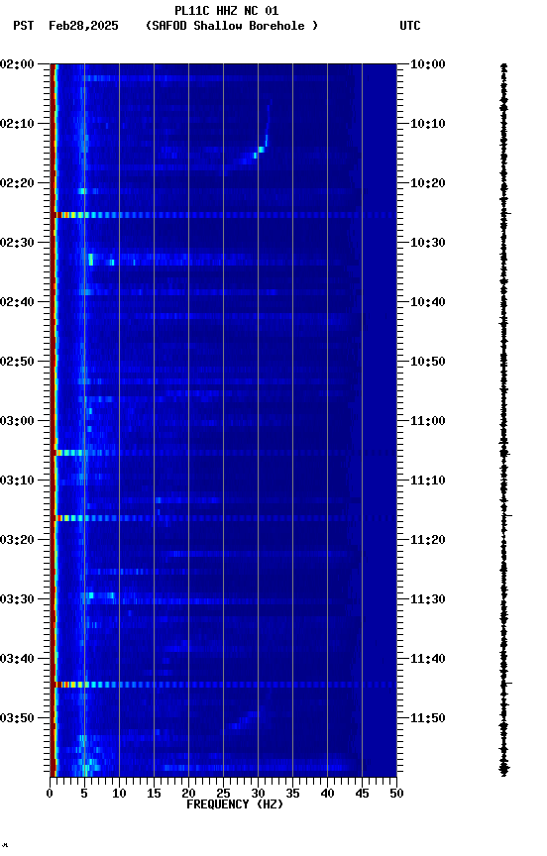Click the SAFOD Shallow Borehole label
Screen dimensions: 547x856
(x=232, y=26)
